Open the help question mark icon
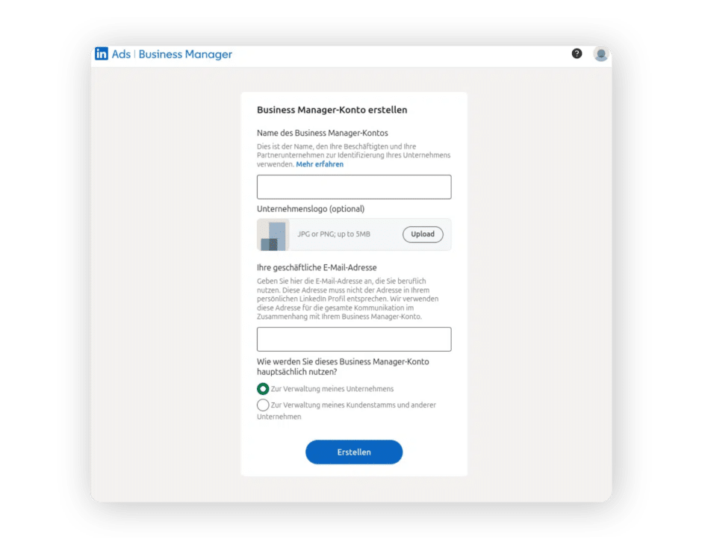This screenshot has height=548, width=702. (x=577, y=54)
